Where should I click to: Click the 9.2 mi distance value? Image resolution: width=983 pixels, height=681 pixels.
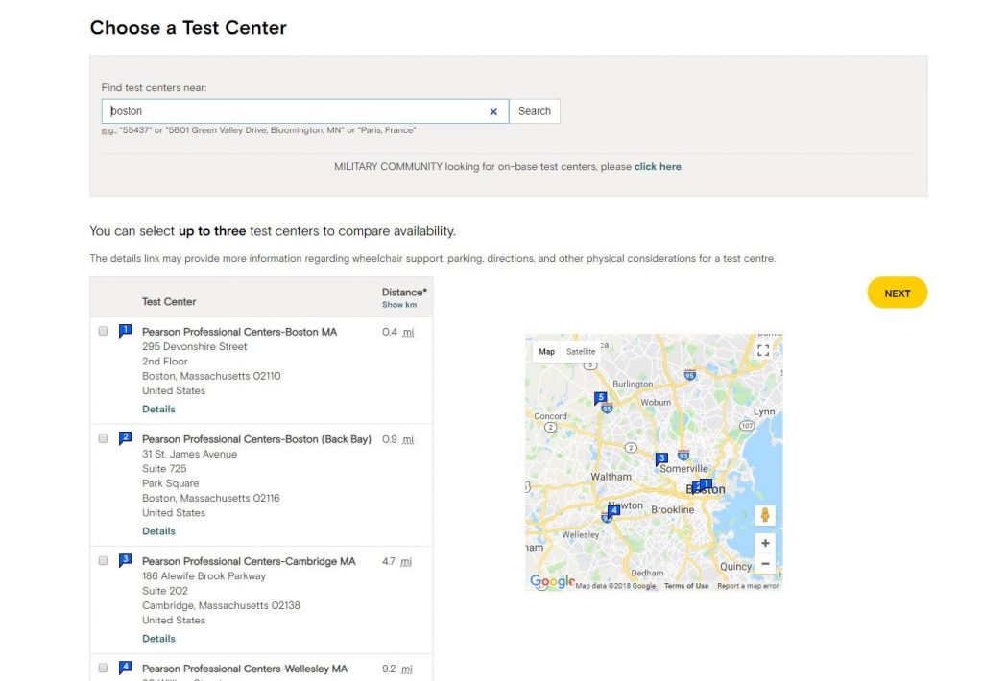pos(396,669)
